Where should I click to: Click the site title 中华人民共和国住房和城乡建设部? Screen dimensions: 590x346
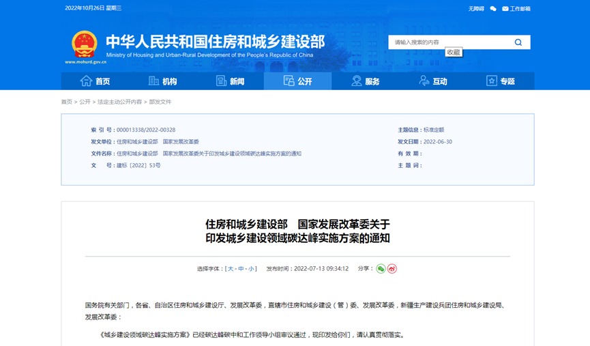[216, 42]
